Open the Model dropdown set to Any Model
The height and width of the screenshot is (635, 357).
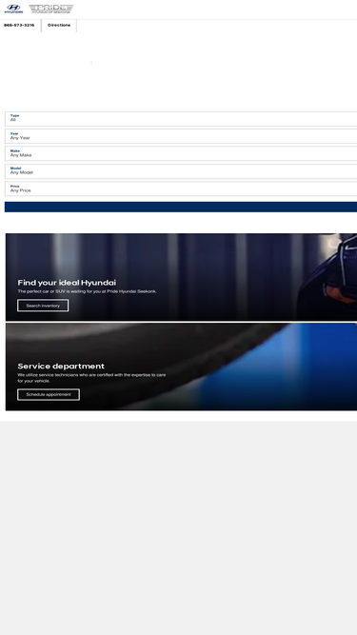pyautogui.click(x=181, y=171)
